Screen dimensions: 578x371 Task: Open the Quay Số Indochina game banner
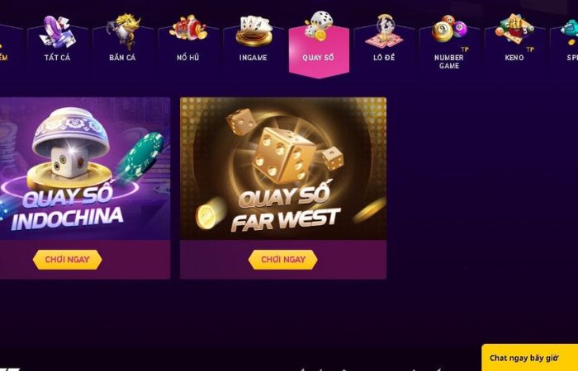[85, 168]
